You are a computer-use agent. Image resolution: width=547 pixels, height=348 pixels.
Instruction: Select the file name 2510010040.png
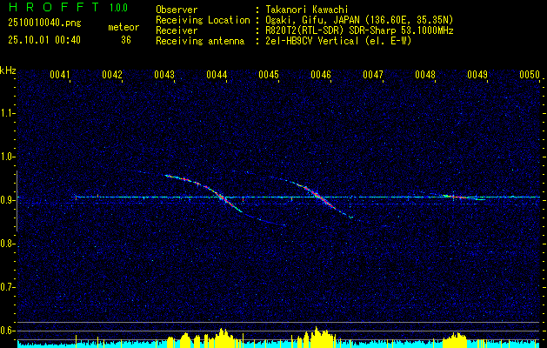(x=44, y=23)
